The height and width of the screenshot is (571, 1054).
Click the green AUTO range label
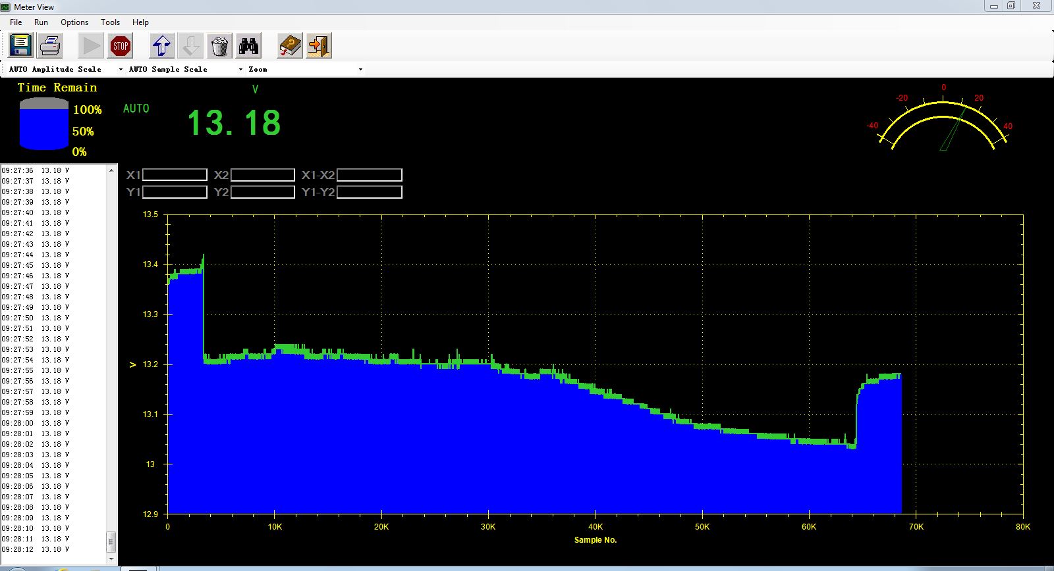(136, 109)
